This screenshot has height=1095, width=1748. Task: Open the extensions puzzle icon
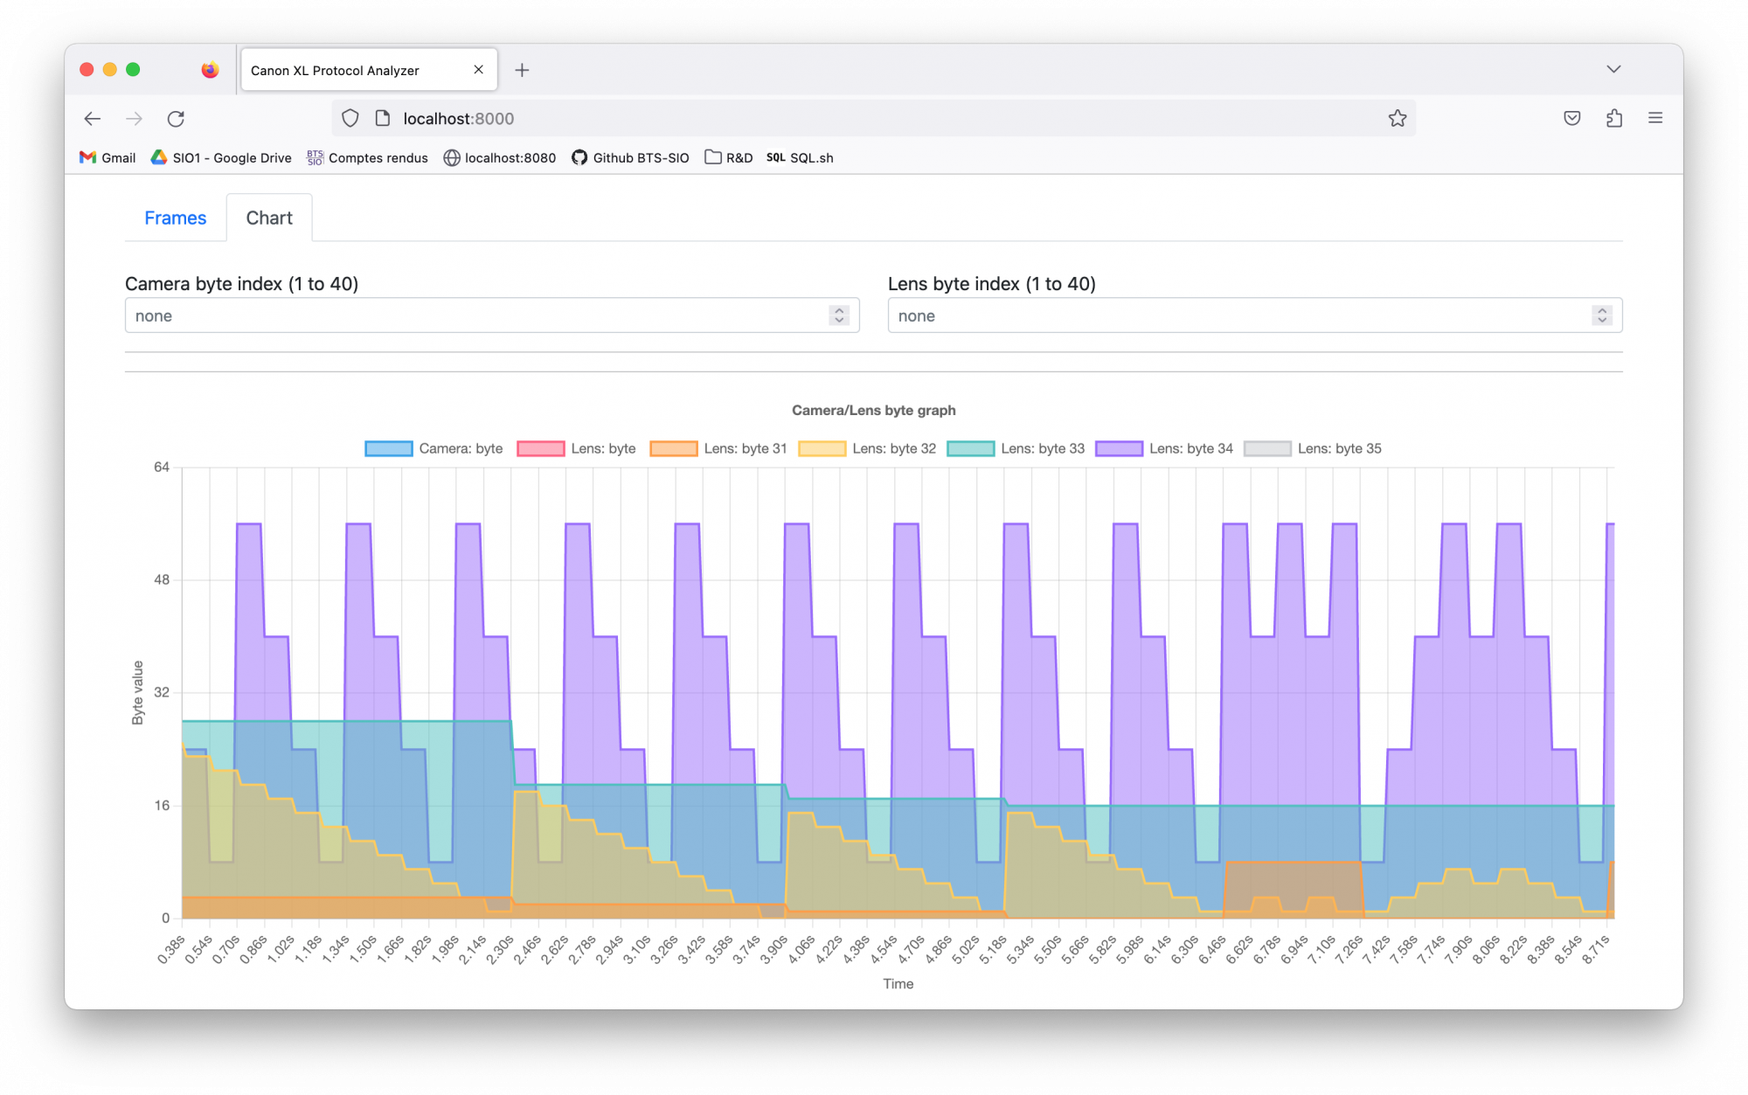tap(1613, 119)
